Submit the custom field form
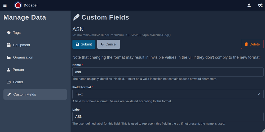 point(84,44)
